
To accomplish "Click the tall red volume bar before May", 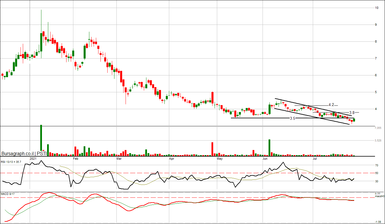I will [x=212, y=149].
